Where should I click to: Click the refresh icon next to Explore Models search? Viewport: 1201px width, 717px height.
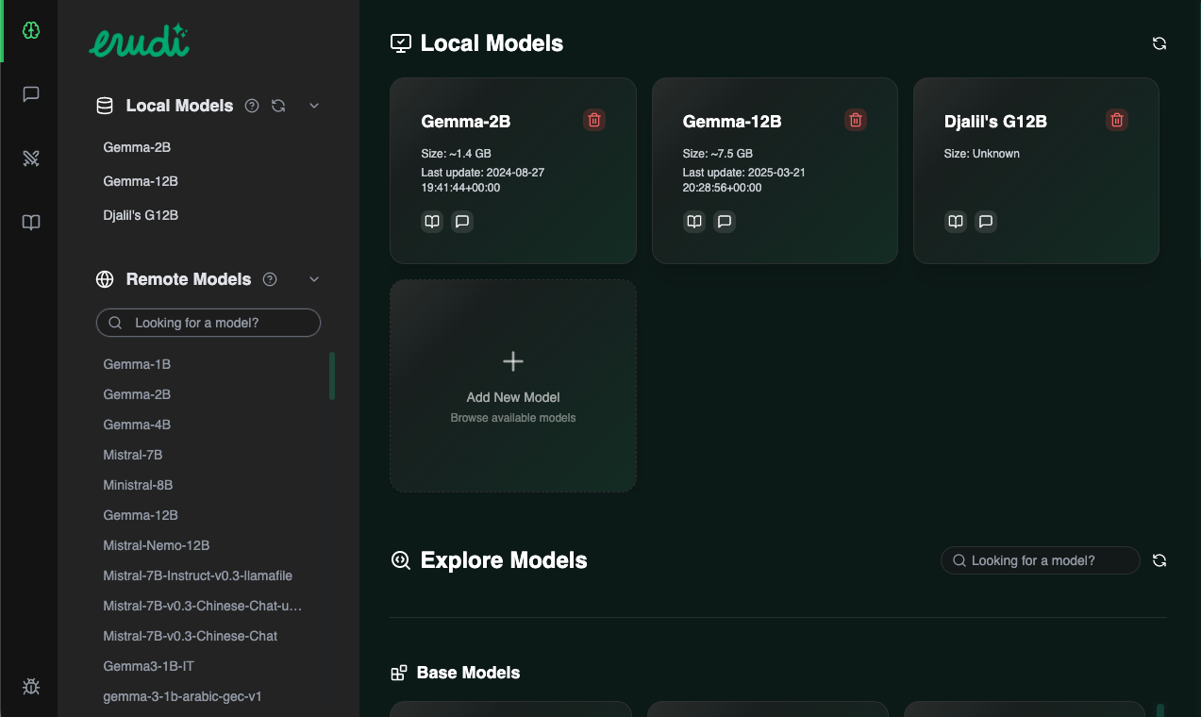[x=1159, y=559]
